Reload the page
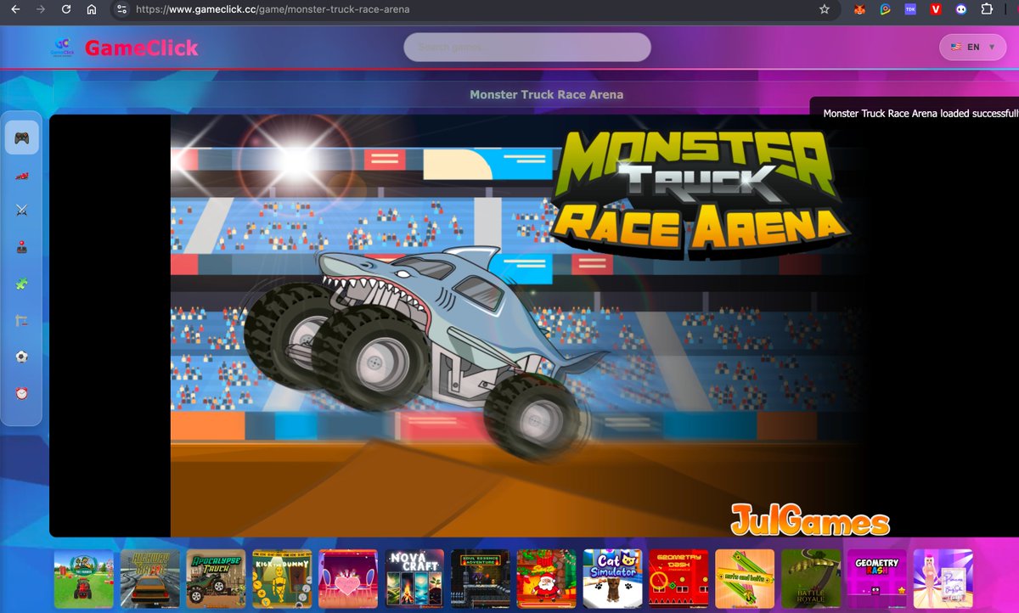This screenshot has height=613, width=1019. (x=65, y=9)
